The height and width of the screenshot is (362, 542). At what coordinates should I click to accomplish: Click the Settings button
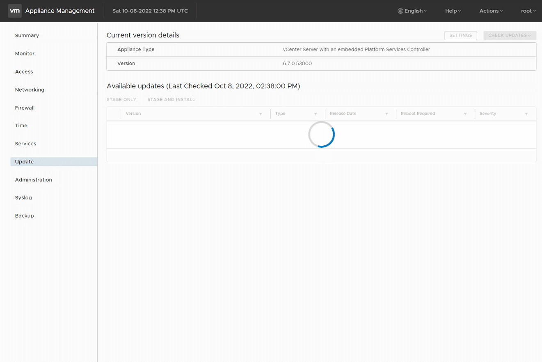pyautogui.click(x=461, y=35)
